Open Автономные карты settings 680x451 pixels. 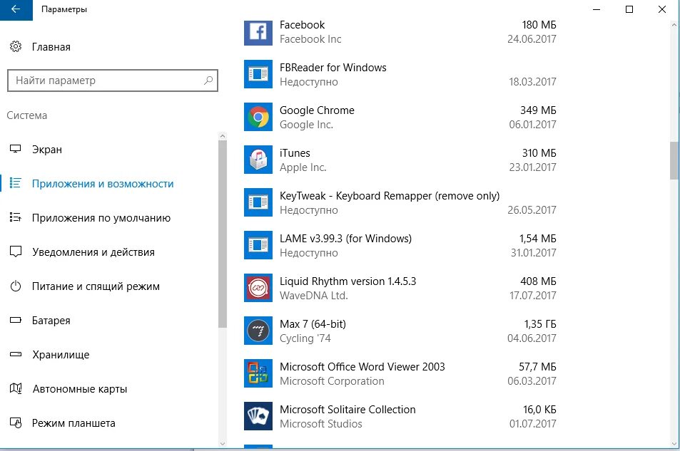tap(80, 389)
